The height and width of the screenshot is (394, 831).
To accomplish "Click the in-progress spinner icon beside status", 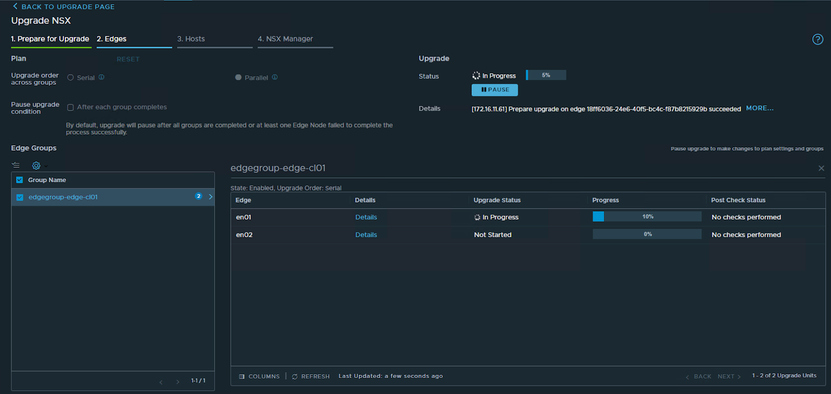I will [476, 76].
